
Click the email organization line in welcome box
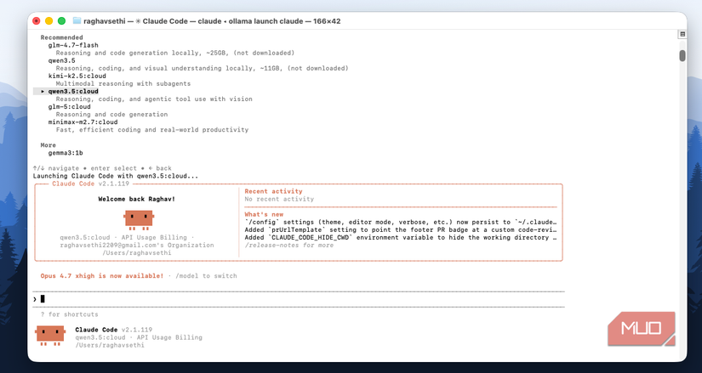[136, 245]
